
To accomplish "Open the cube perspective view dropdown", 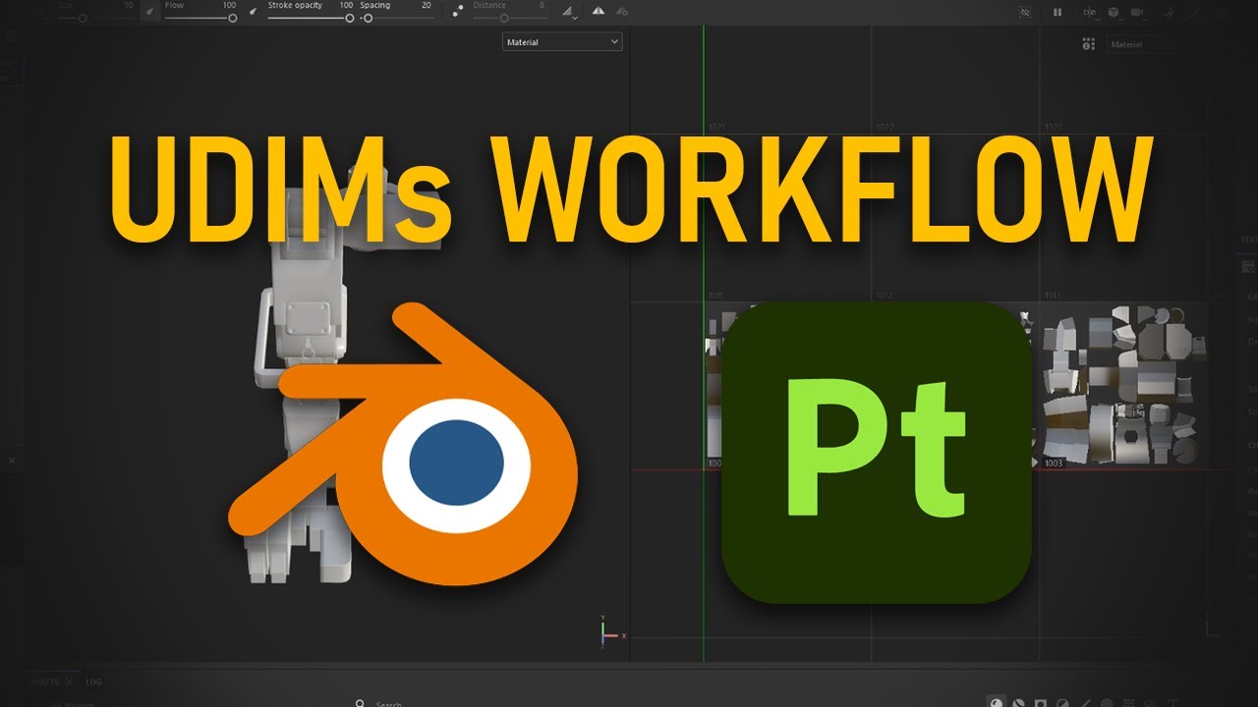I will (x=1116, y=12).
